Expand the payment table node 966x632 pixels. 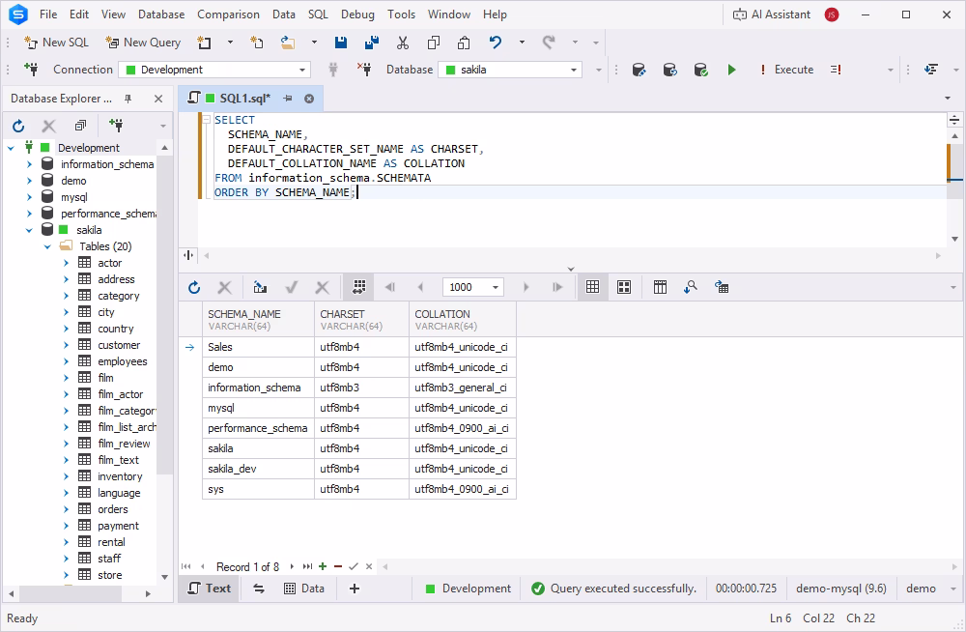click(x=66, y=526)
